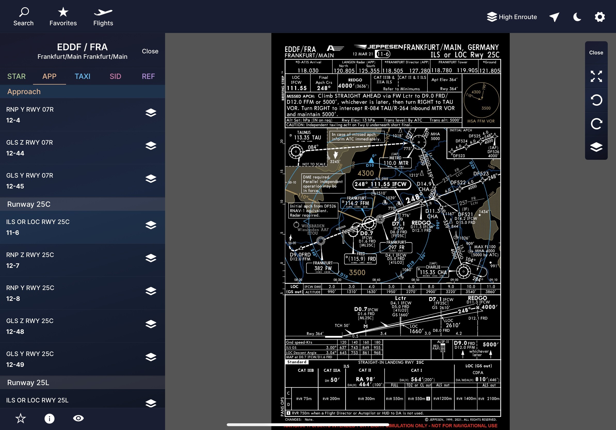Overlay GLS Y RWY 07R chart layers icon
This screenshot has width=616, height=430.
(151, 179)
